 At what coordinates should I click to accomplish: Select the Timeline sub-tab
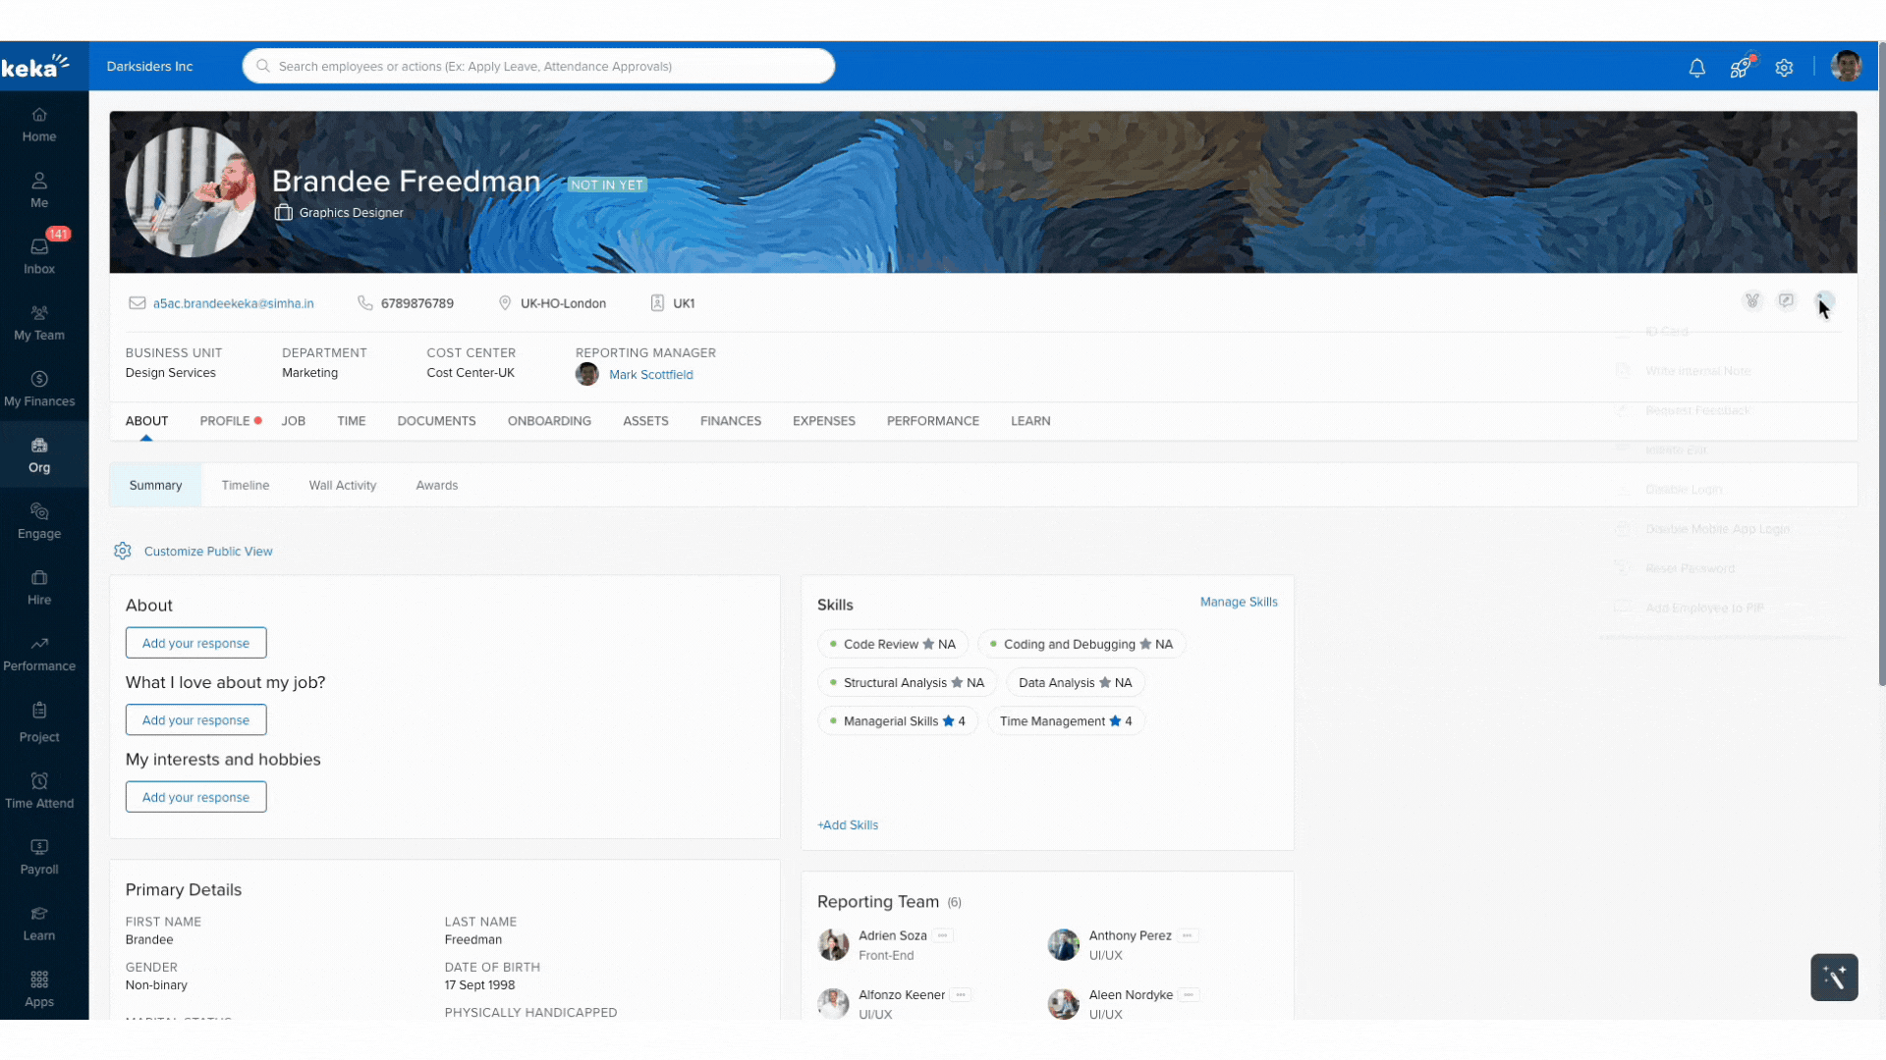(x=246, y=485)
